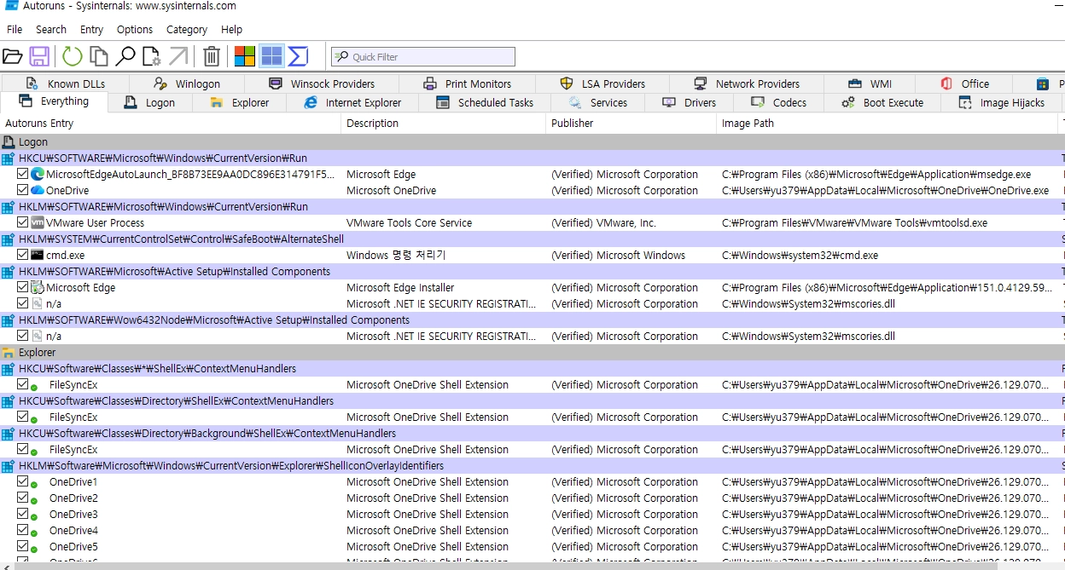Click the VirusTotal sigma toolbar icon

(x=298, y=57)
